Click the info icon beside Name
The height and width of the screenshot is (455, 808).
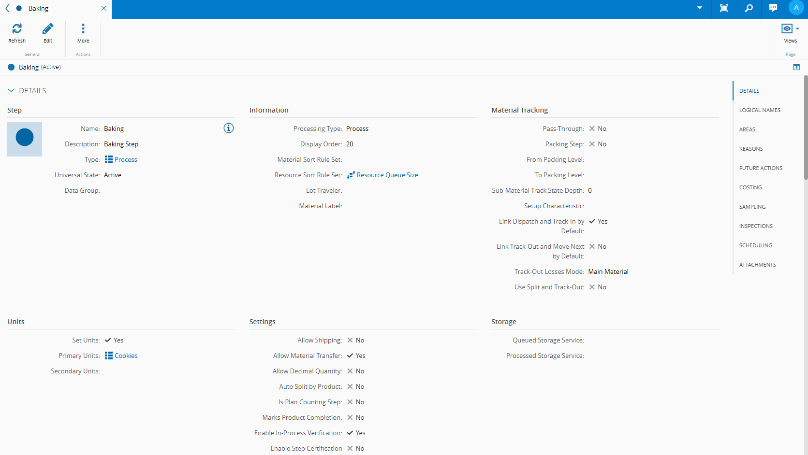[x=229, y=128]
